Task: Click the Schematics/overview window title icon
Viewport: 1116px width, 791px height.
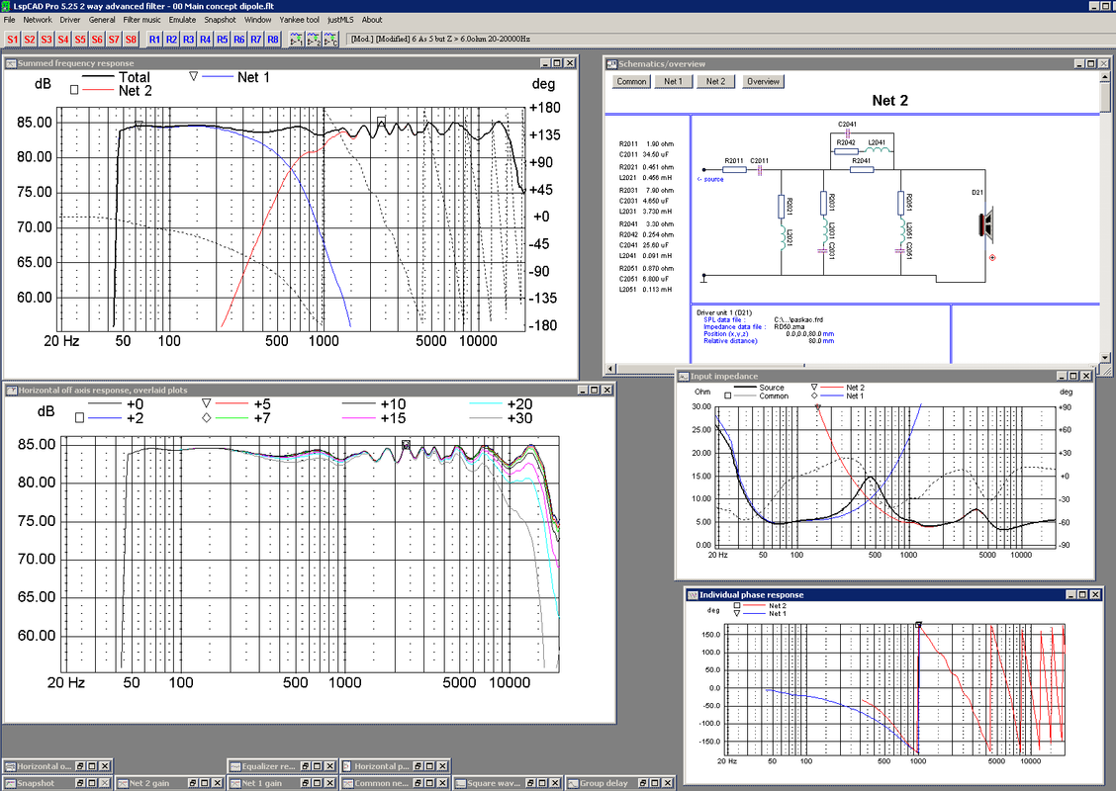Action: 610,64
